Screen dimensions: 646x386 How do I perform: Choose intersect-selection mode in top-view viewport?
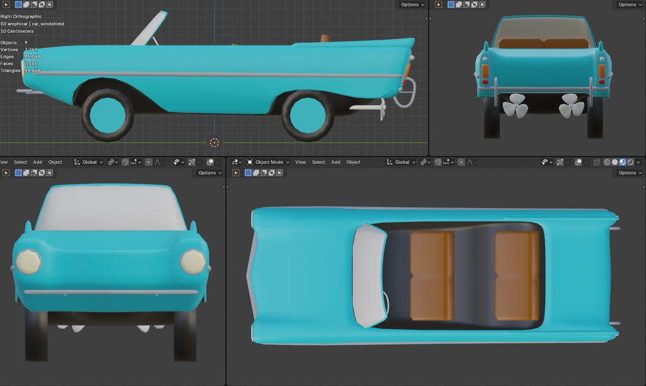click(x=279, y=173)
